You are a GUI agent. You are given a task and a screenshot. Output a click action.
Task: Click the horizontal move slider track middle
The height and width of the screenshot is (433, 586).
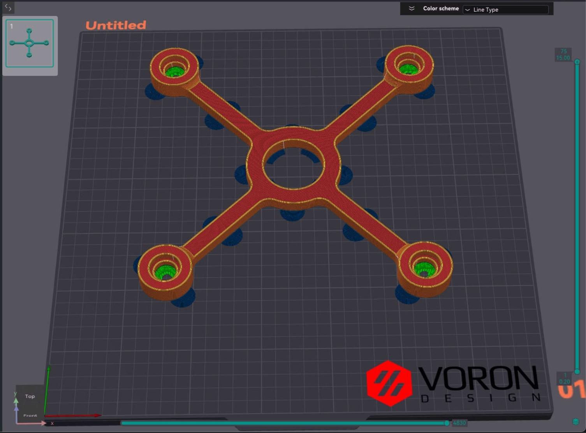click(284, 423)
